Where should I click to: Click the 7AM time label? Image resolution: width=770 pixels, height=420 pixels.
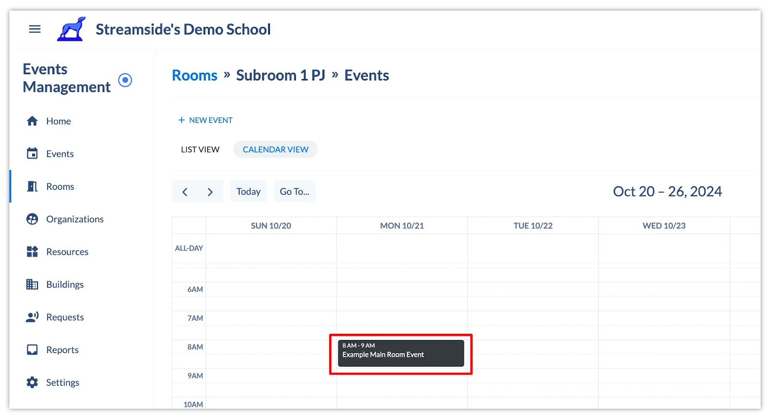(x=195, y=318)
